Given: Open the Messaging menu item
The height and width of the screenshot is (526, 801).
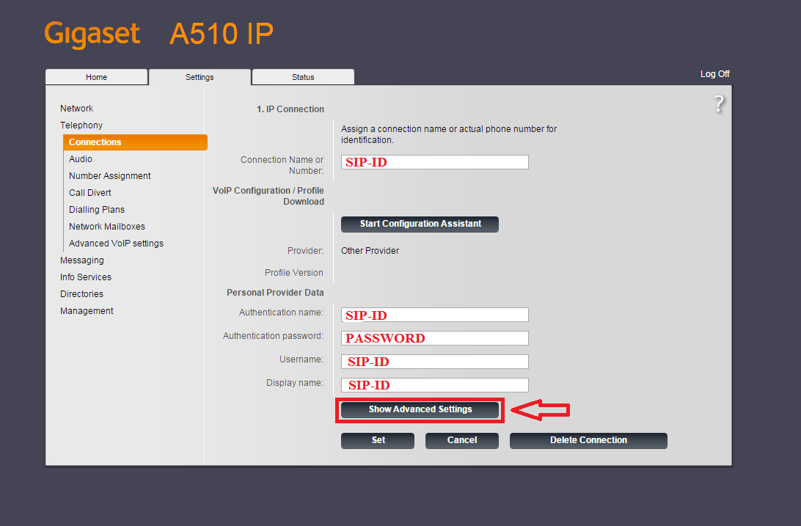Looking at the screenshot, I should click(x=81, y=260).
